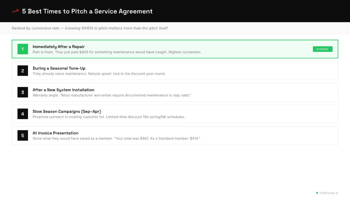
Task: Click the number 2 black badge
Action: tap(23, 70)
